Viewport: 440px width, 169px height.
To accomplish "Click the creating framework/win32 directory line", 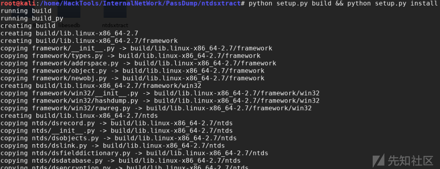I will click(x=101, y=85).
